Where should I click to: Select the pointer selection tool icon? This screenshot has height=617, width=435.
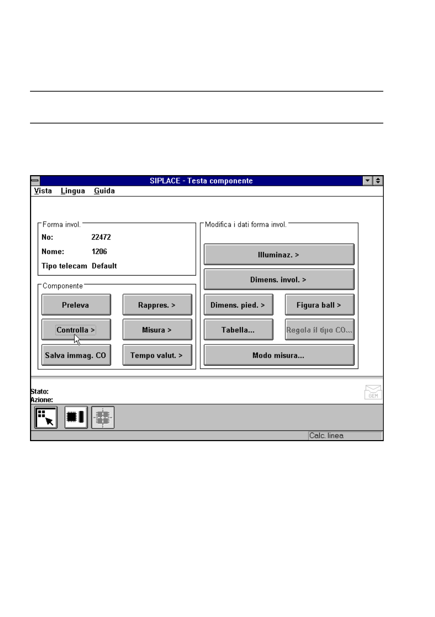[x=46, y=417]
